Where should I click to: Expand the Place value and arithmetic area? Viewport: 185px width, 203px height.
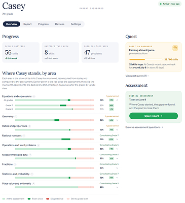tap(117, 187)
